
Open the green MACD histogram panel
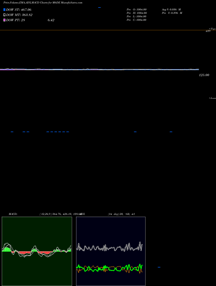[37, 251]
